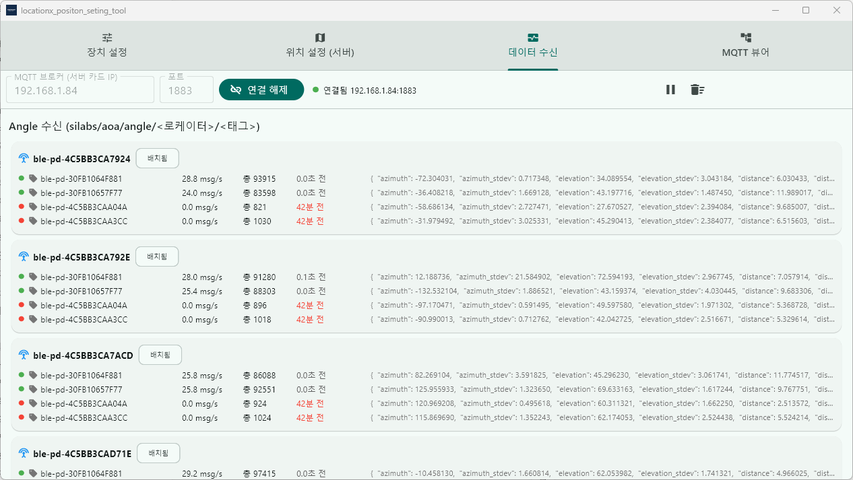853x480 pixels.
Task: Click tag icon in row 총 91280
Action: pyautogui.click(x=33, y=277)
